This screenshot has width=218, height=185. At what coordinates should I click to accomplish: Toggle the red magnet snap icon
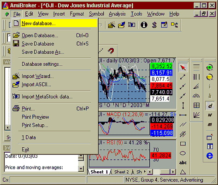point(111,51)
